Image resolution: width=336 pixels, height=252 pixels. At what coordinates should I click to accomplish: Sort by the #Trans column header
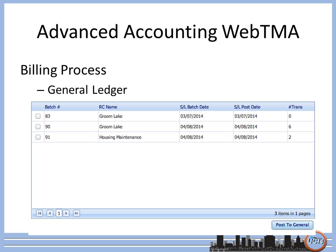coord(295,107)
